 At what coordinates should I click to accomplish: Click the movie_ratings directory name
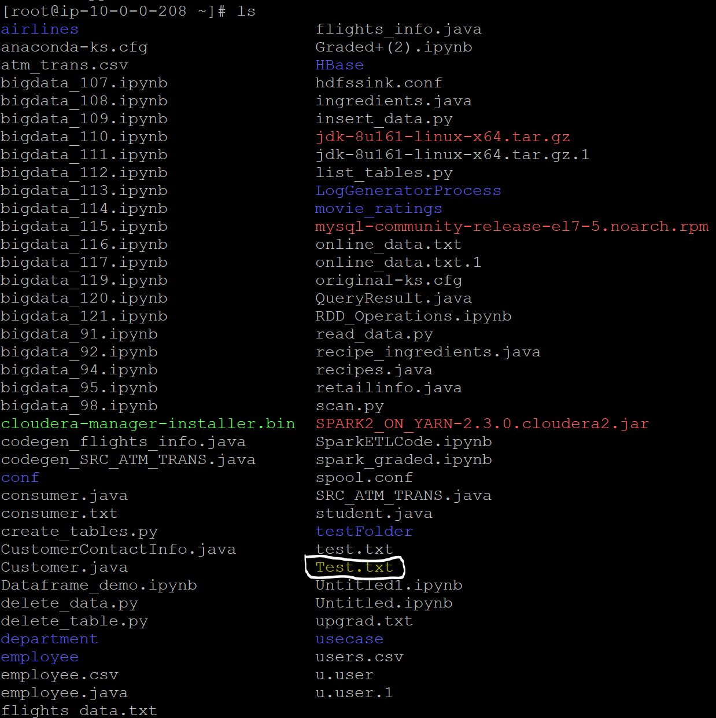click(378, 208)
